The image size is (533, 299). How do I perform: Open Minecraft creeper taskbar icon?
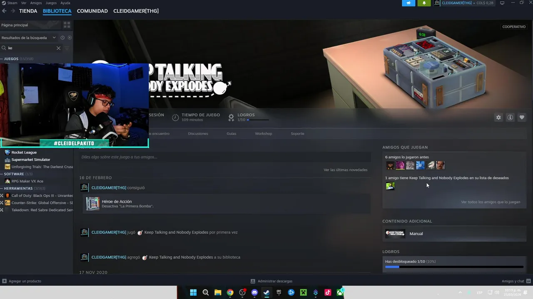pyautogui.click(x=304, y=292)
